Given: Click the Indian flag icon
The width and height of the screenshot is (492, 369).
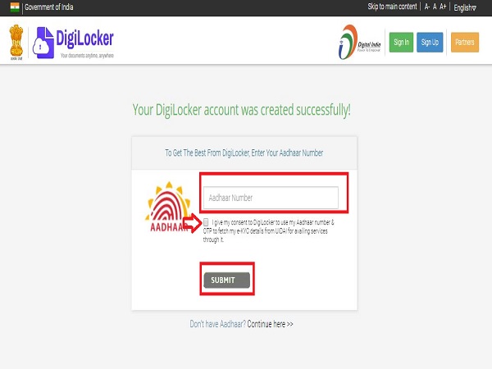Looking at the screenshot, I should [15, 7].
